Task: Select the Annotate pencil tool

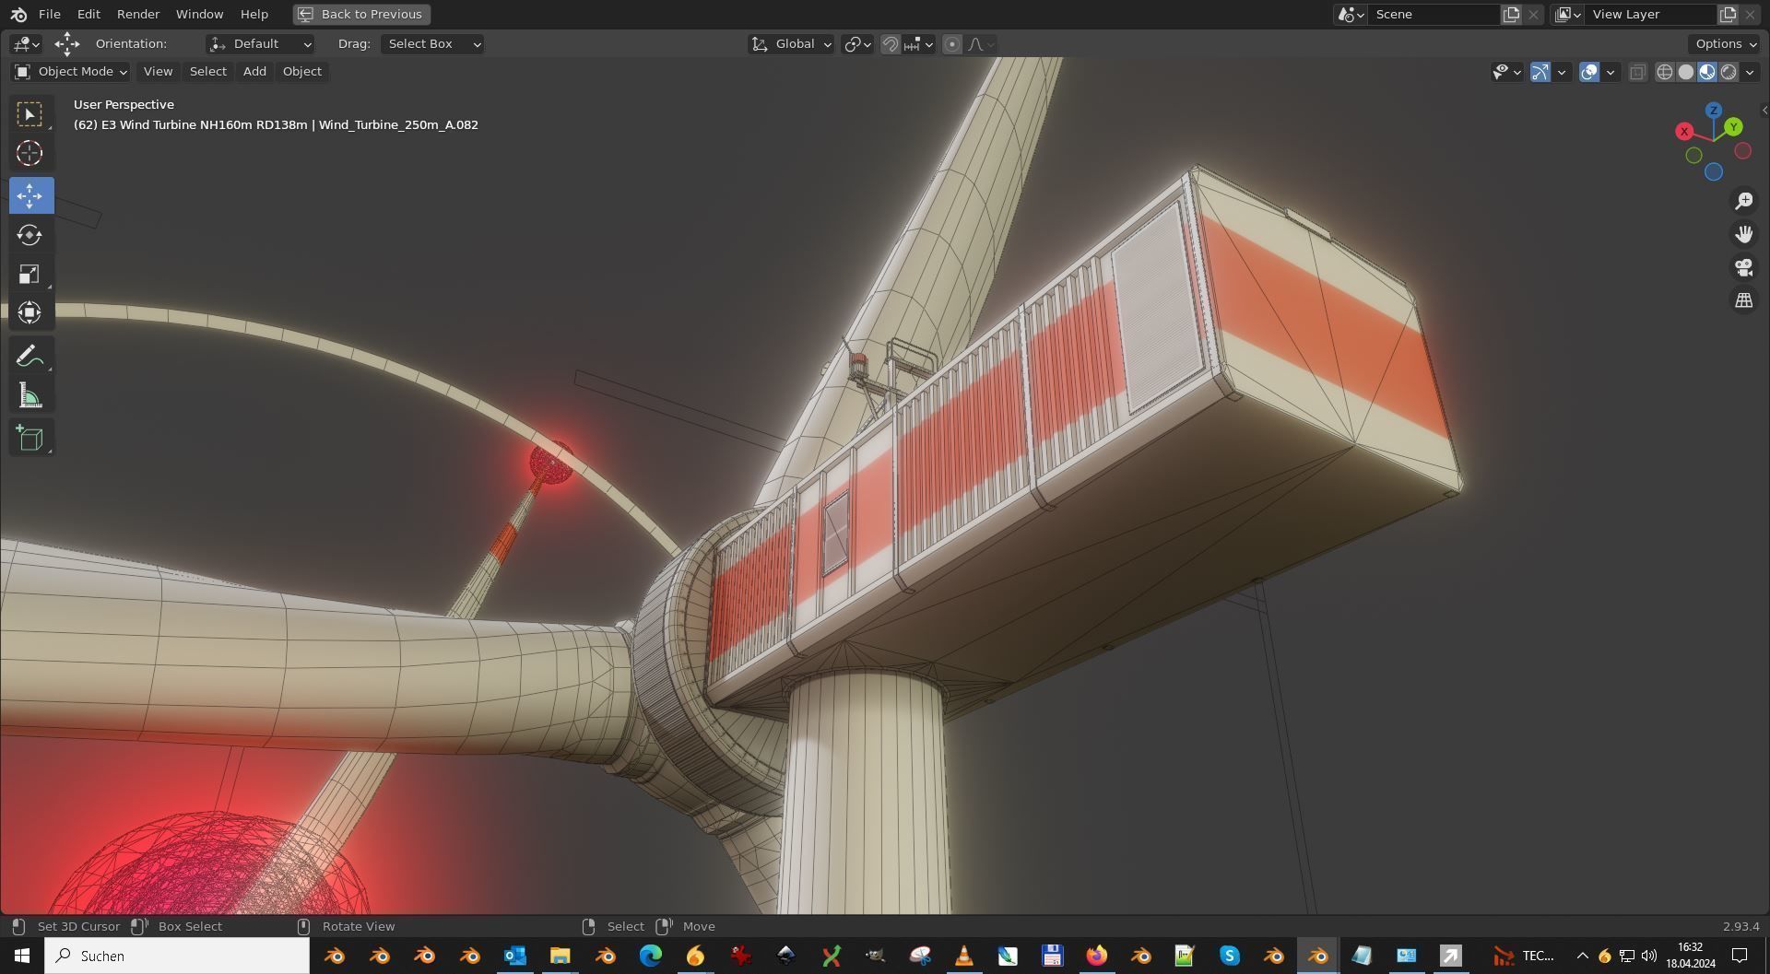Action: tap(30, 356)
